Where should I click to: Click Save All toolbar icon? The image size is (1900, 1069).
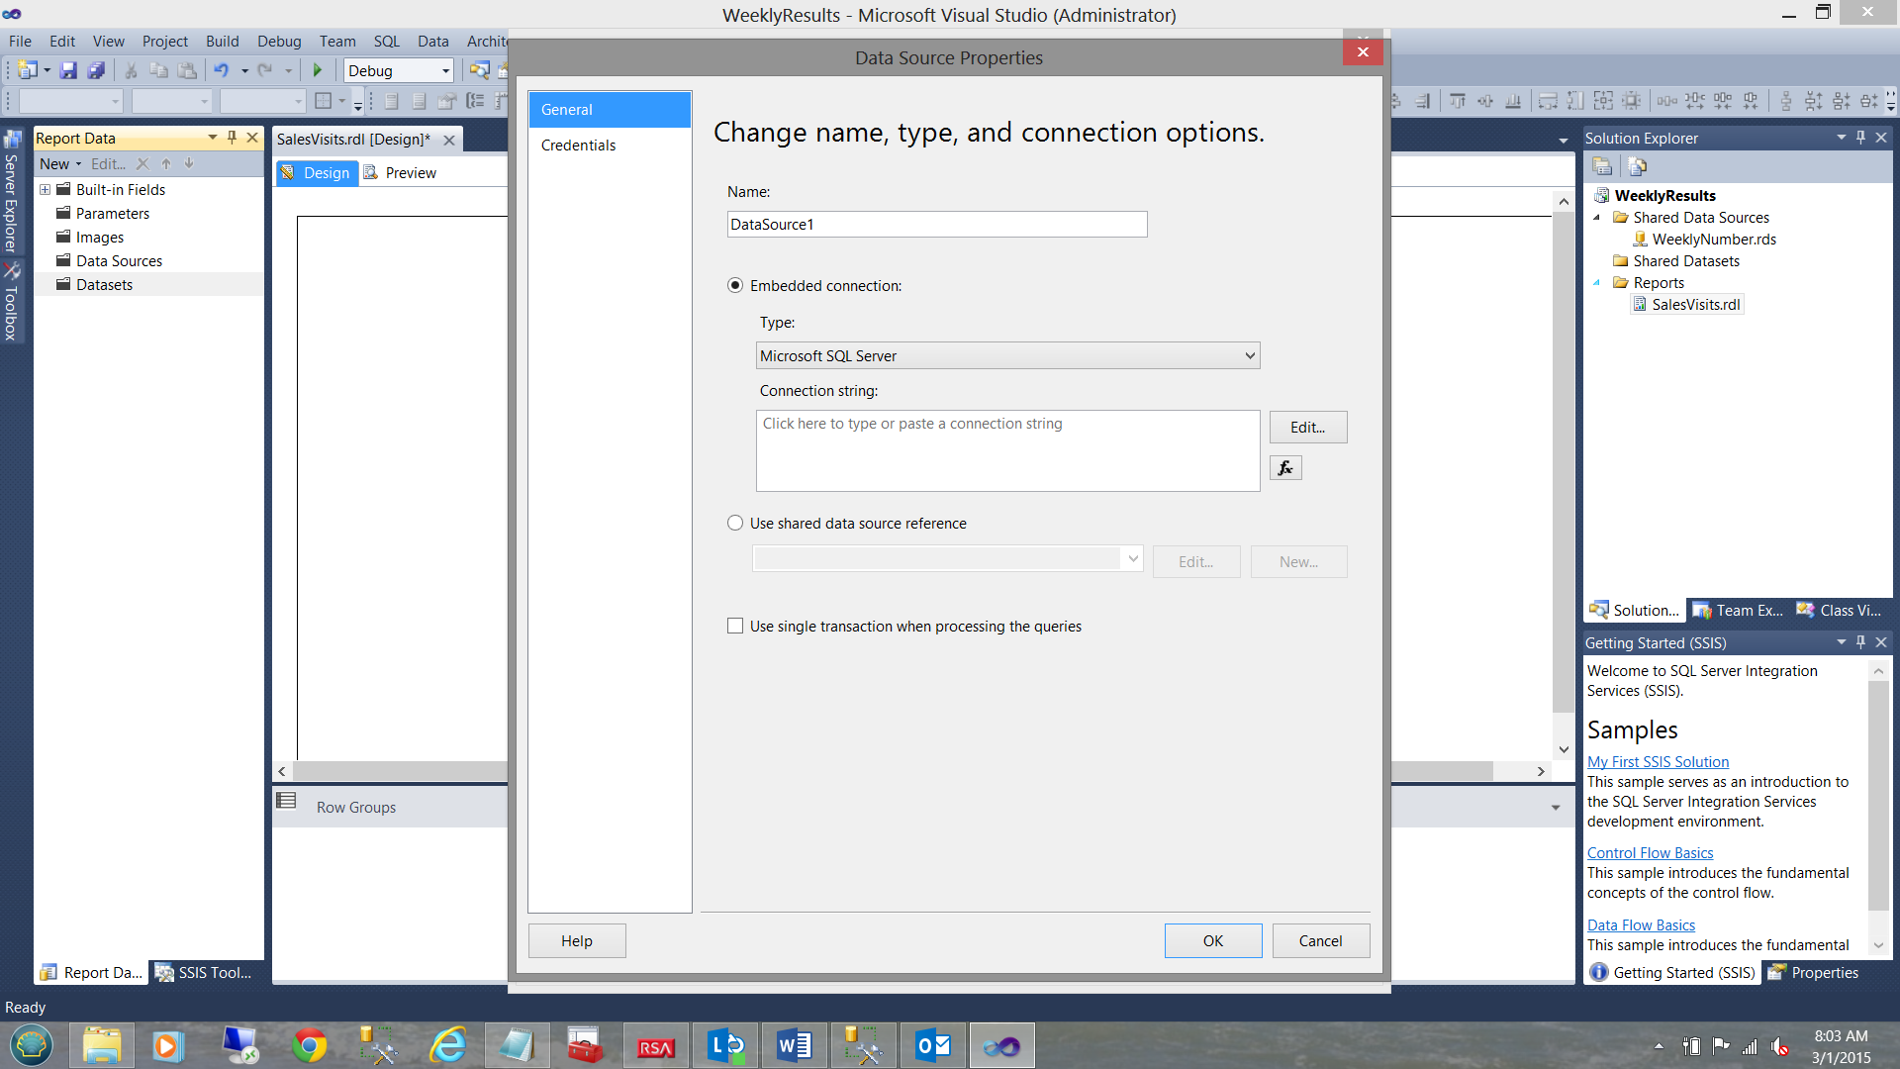point(96,70)
